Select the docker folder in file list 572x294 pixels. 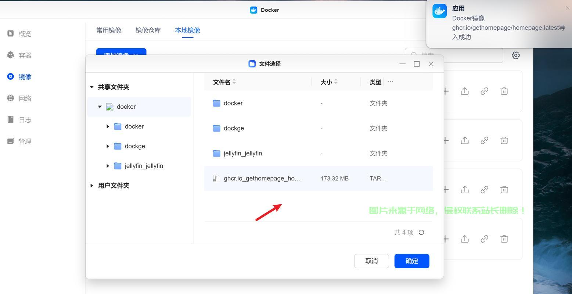click(x=319, y=103)
